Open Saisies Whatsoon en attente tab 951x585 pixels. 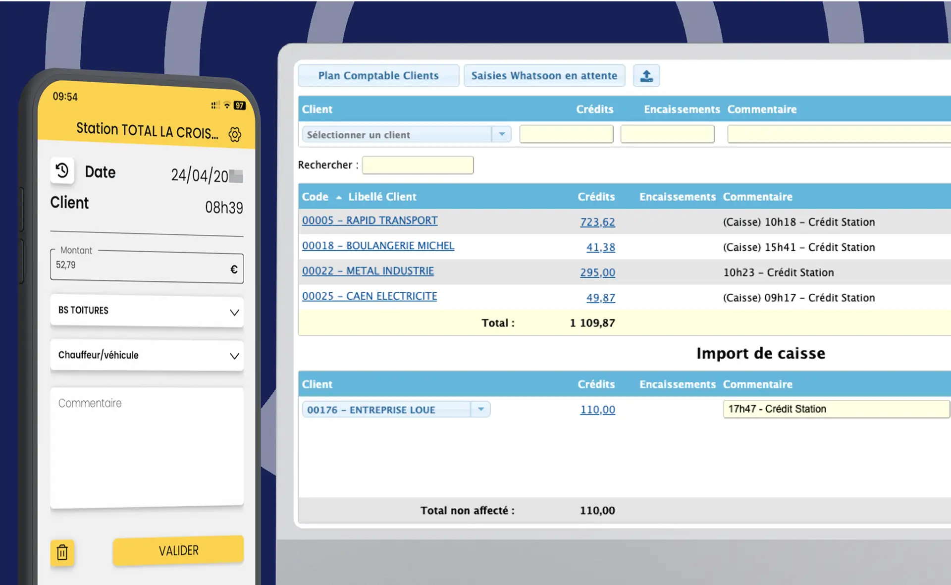click(x=544, y=76)
